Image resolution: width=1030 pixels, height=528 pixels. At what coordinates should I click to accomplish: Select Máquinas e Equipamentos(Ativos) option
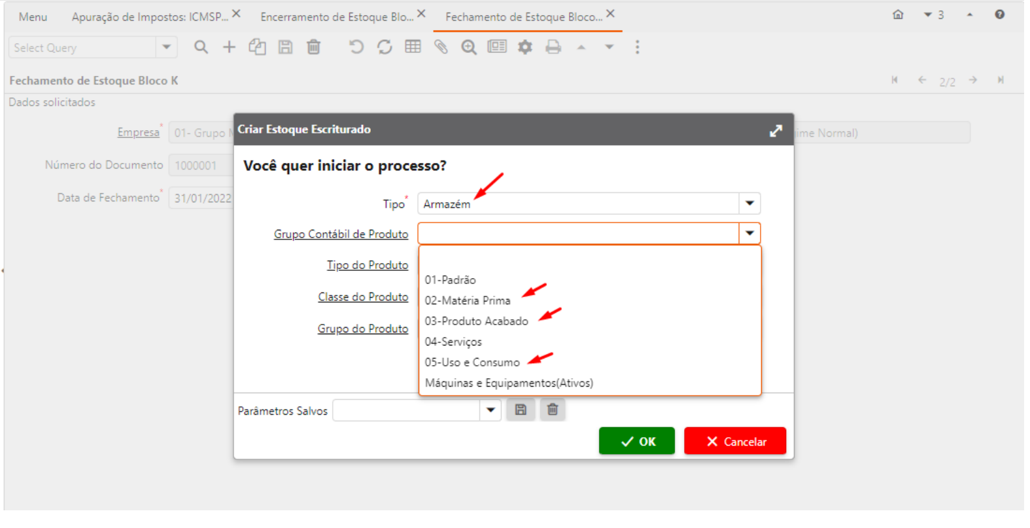pyautogui.click(x=590, y=383)
